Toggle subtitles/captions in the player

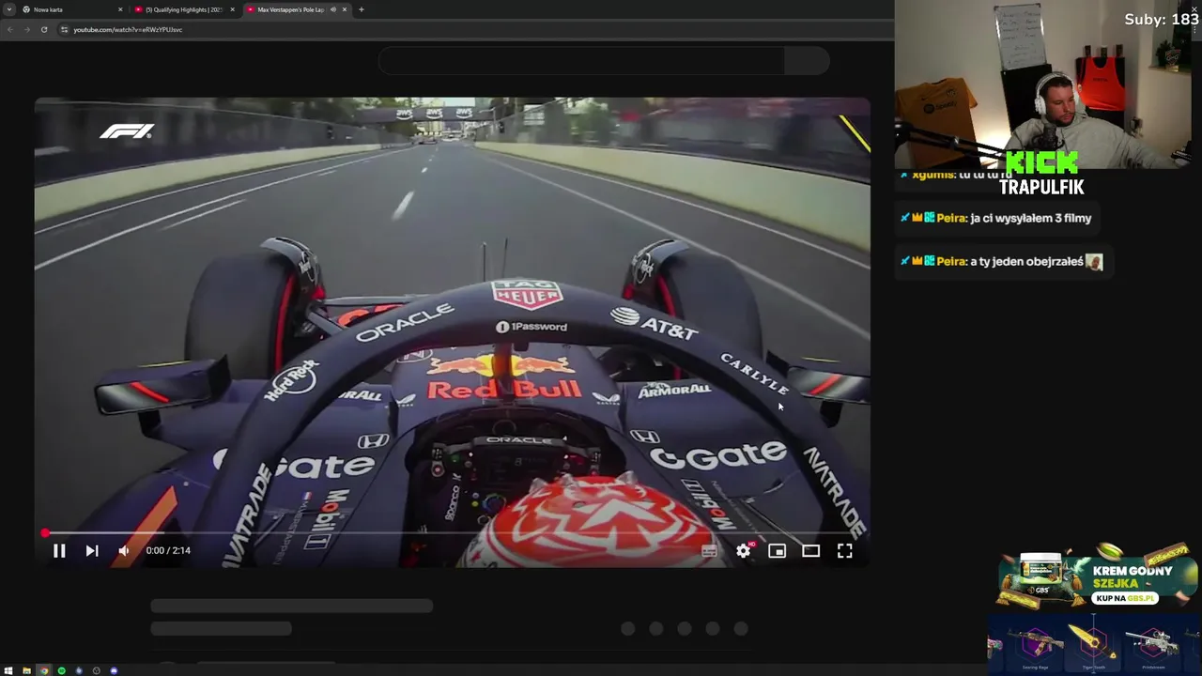(x=709, y=551)
